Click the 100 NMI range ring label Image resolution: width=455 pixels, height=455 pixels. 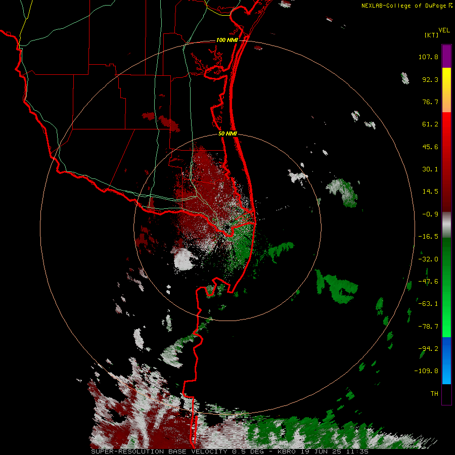click(227, 40)
